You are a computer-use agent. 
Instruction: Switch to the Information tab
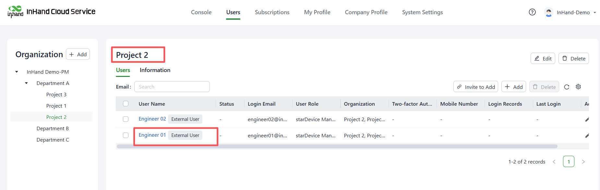[x=155, y=70]
